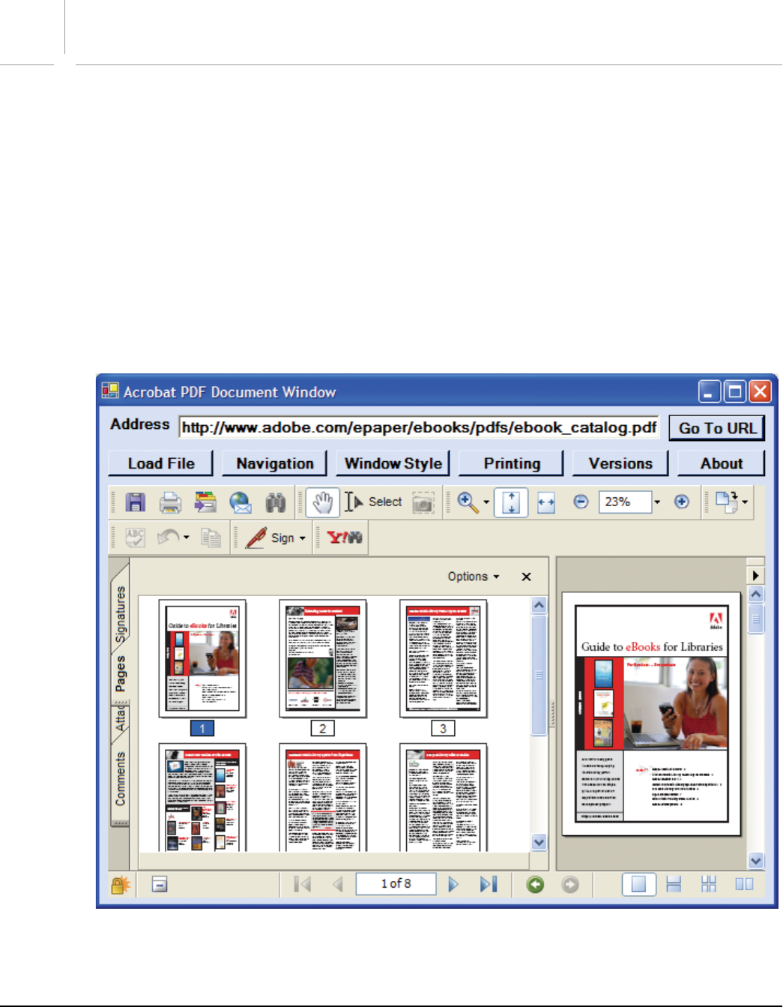
Task: Click the Undo arrow icon
Action: [x=168, y=538]
